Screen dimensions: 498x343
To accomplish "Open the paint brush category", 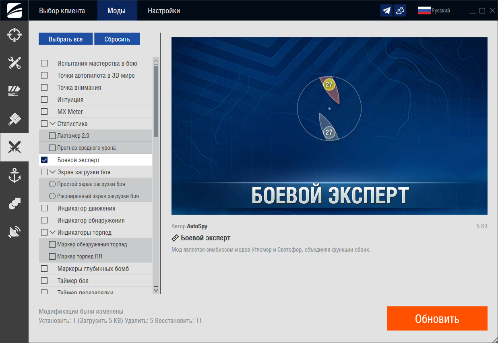I will pos(14,119).
